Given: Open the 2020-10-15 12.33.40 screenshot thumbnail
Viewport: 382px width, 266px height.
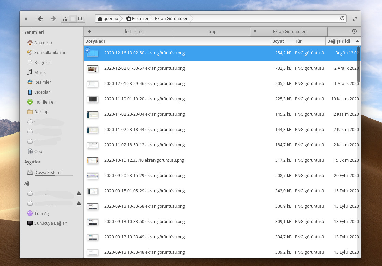Looking at the screenshot, I should (92, 160).
